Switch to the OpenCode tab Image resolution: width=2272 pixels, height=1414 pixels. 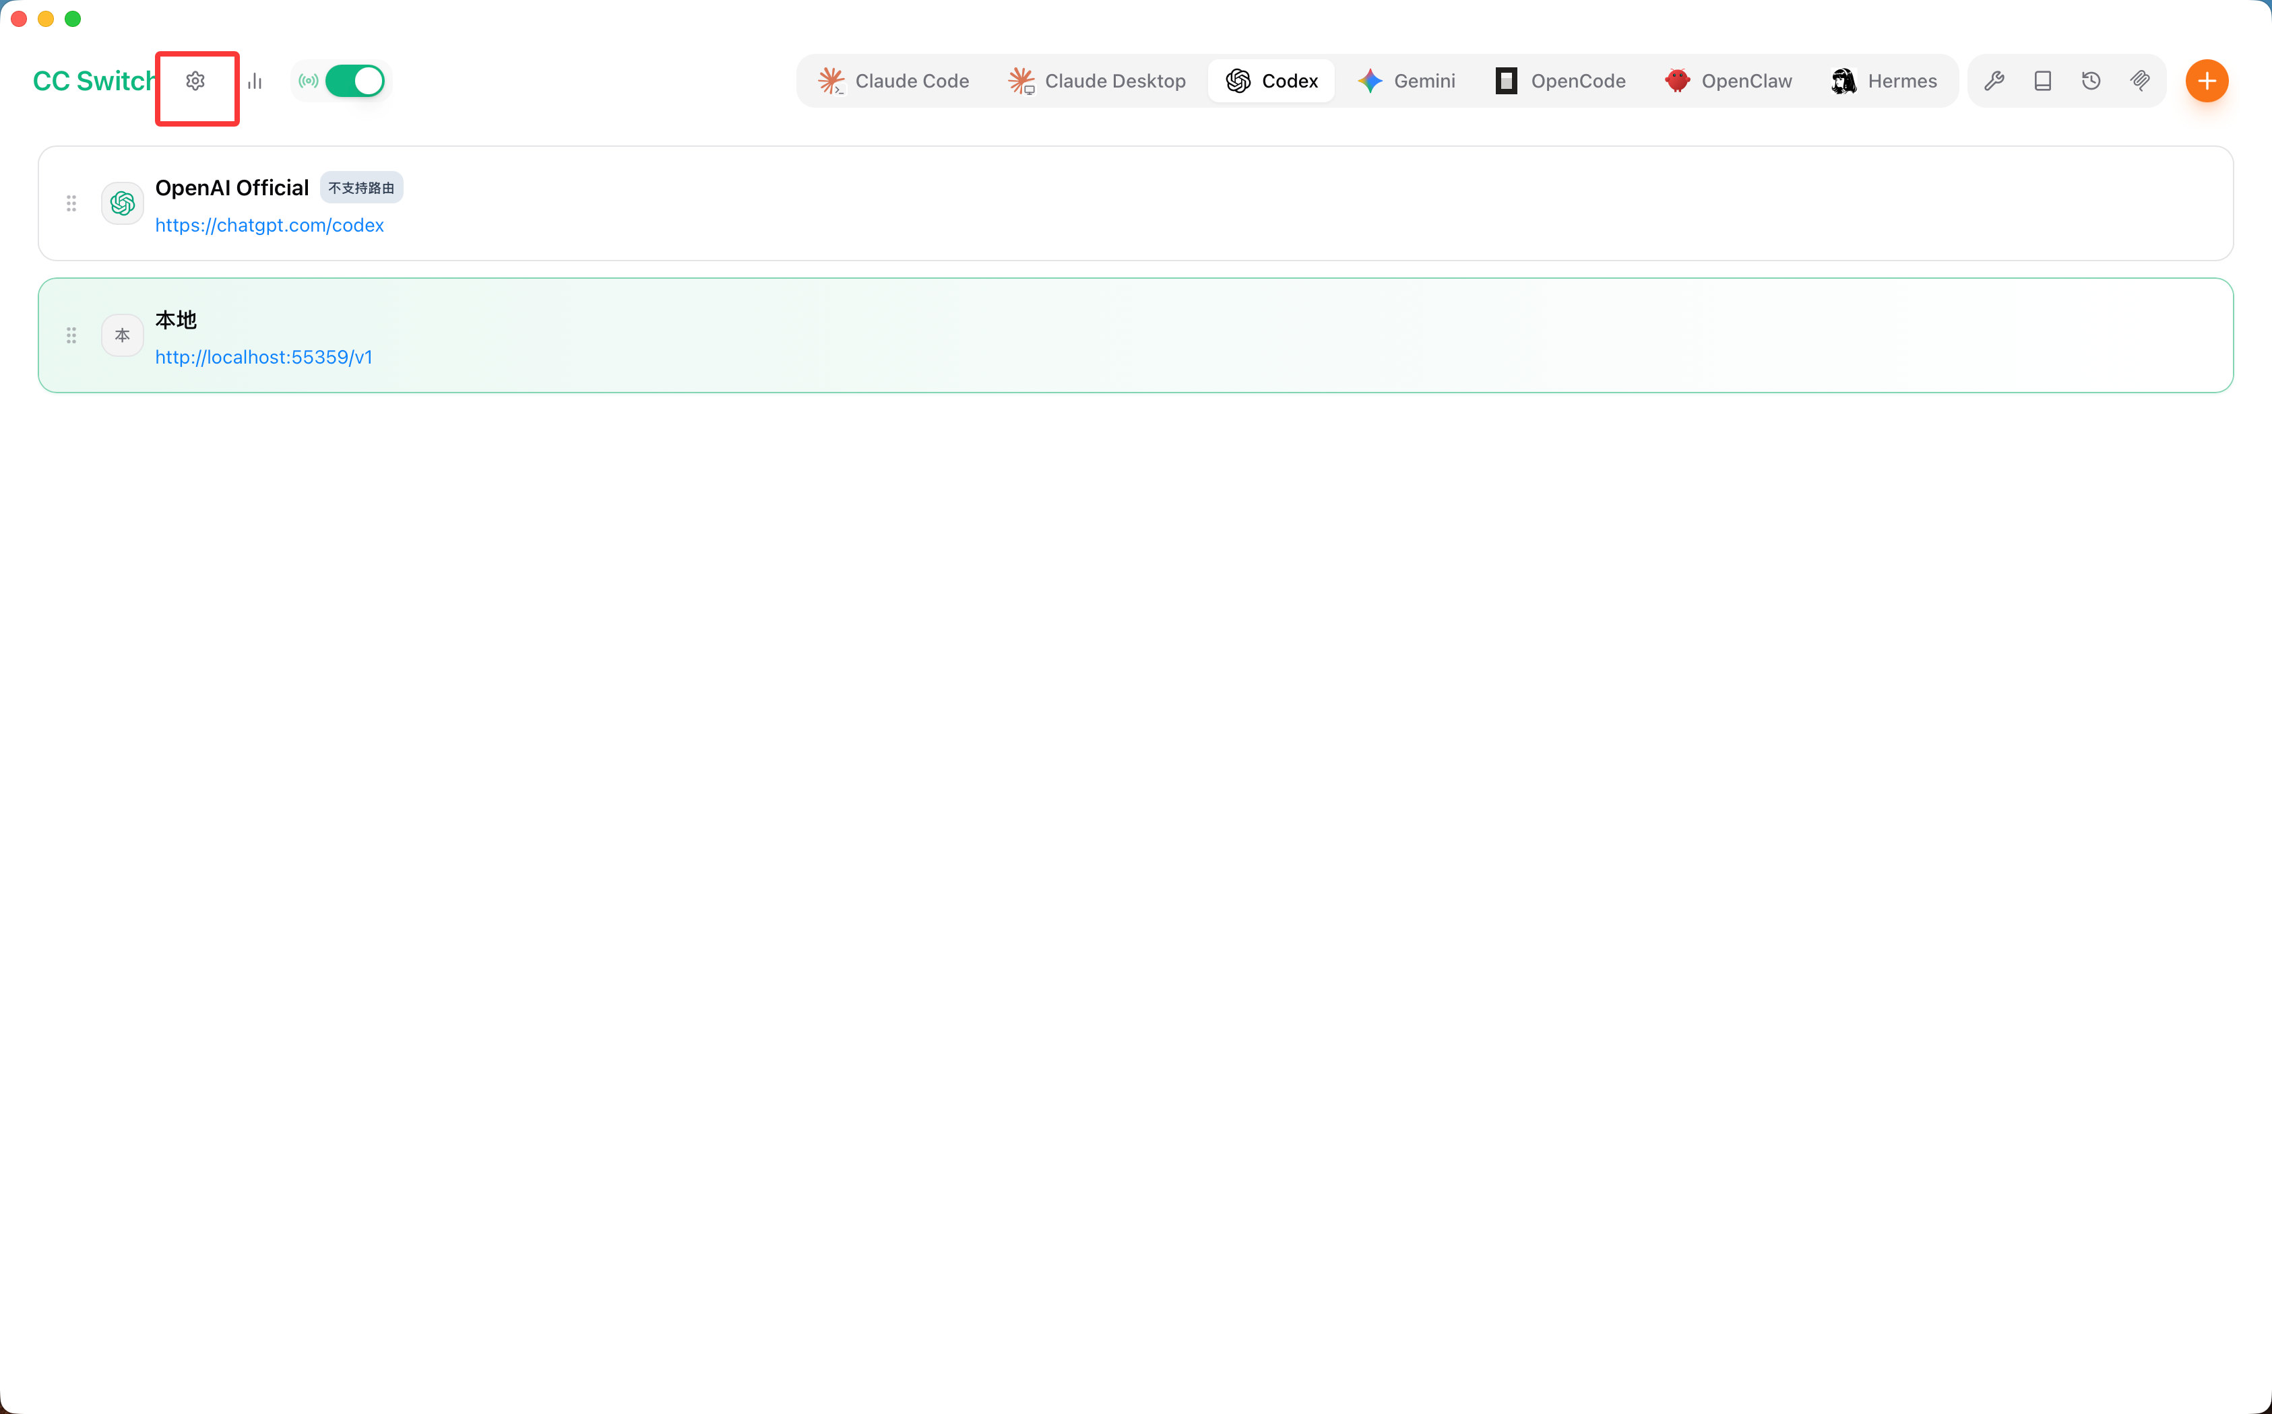point(1560,81)
